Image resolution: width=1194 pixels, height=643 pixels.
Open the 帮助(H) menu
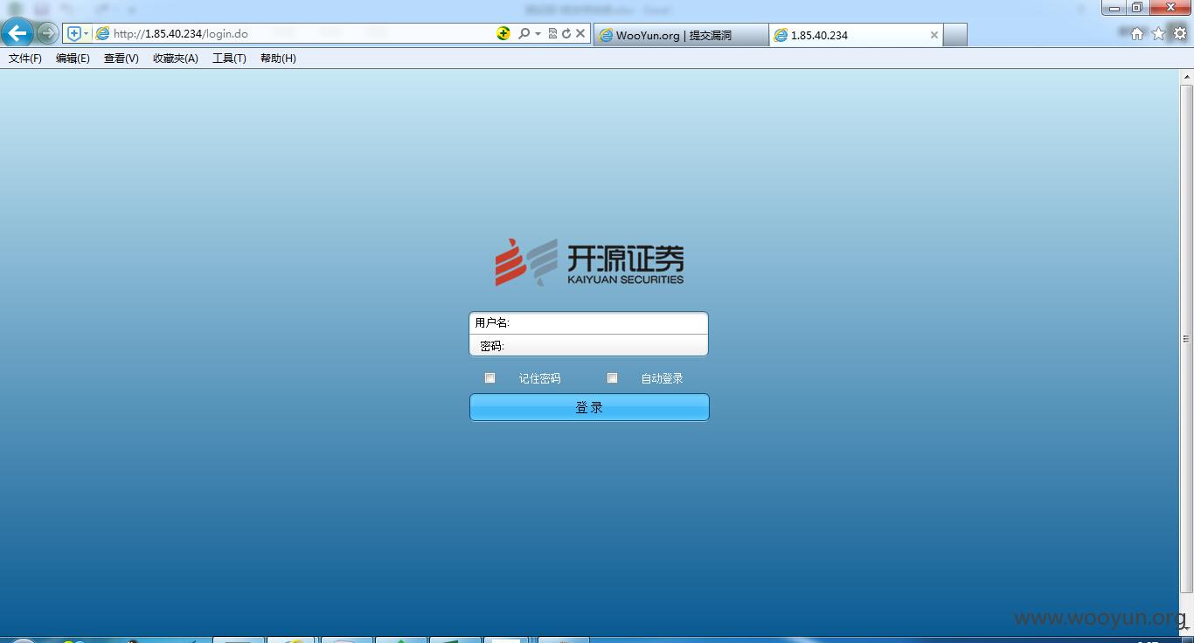coord(278,59)
